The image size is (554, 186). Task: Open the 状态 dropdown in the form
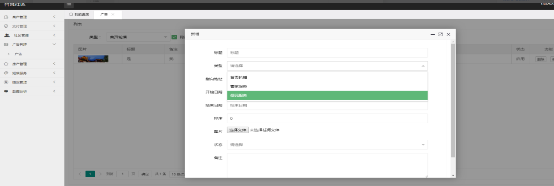[327, 145]
